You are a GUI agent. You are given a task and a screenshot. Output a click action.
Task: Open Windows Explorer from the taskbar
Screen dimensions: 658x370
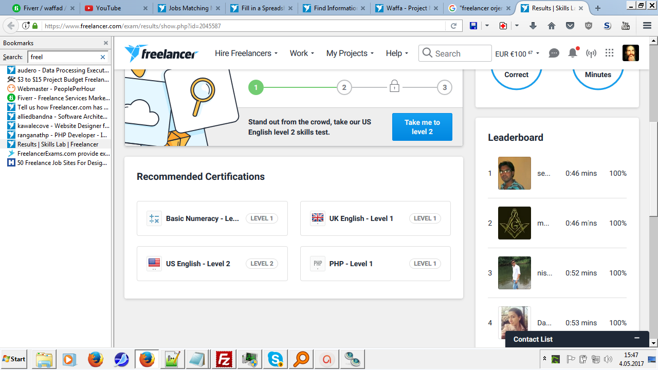[x=44, y=359]
